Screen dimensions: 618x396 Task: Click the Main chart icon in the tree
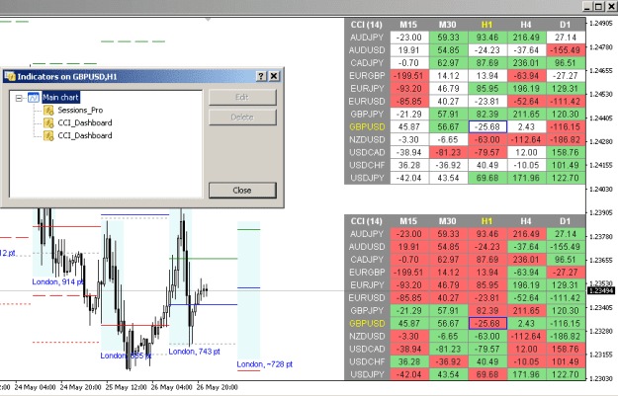click(34, 97)
